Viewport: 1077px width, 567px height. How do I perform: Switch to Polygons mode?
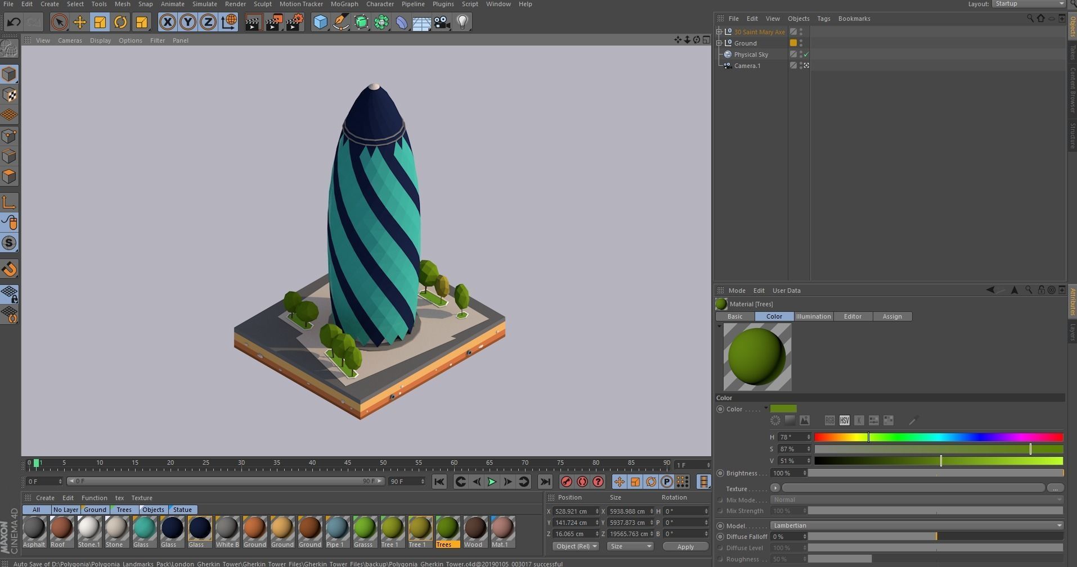click(x=10, y=176)
